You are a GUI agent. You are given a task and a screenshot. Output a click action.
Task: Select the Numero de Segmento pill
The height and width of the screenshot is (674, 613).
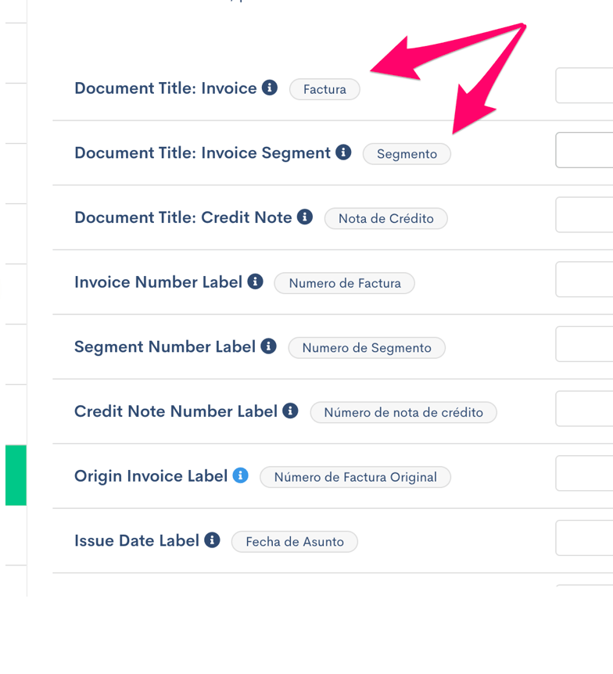point(366,348)
